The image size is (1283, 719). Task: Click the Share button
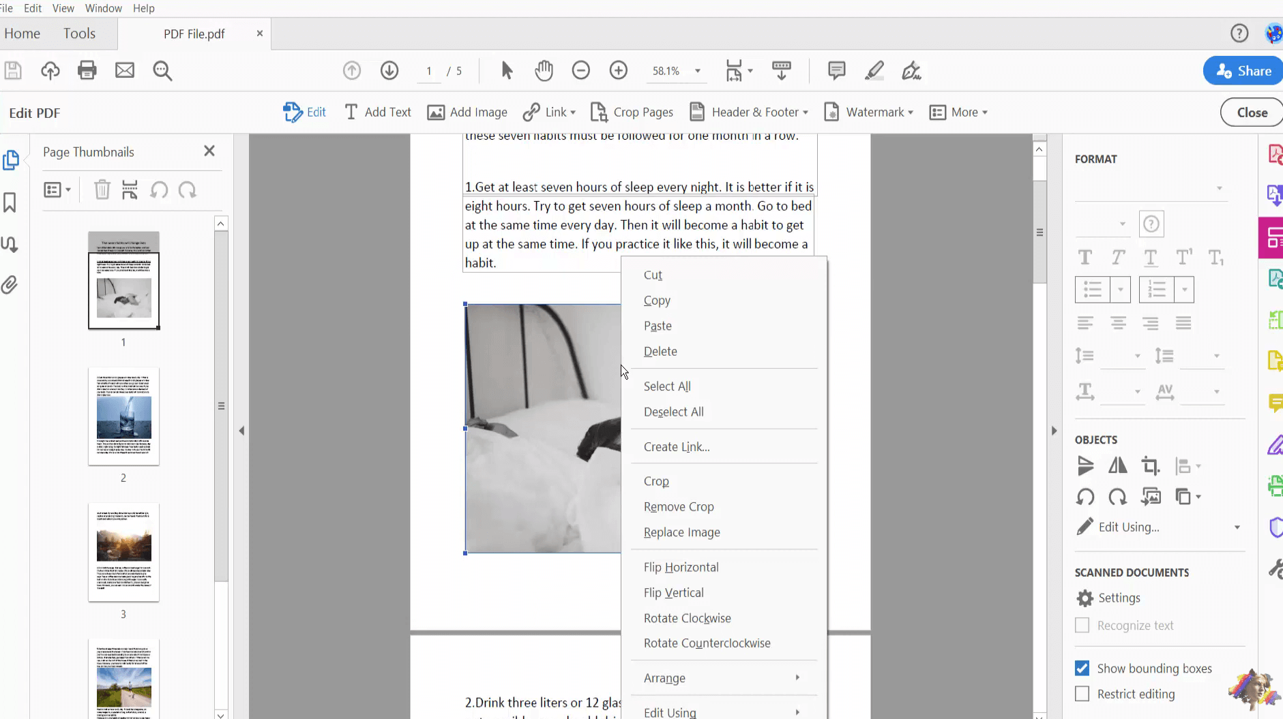(x=1242, y=70)
